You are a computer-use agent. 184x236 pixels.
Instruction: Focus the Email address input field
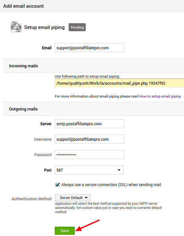[x=89, y=48]
